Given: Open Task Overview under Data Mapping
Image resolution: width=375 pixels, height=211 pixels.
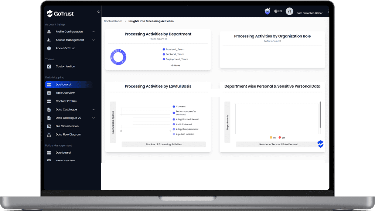Looking at the screenshot, I should 65,93.
